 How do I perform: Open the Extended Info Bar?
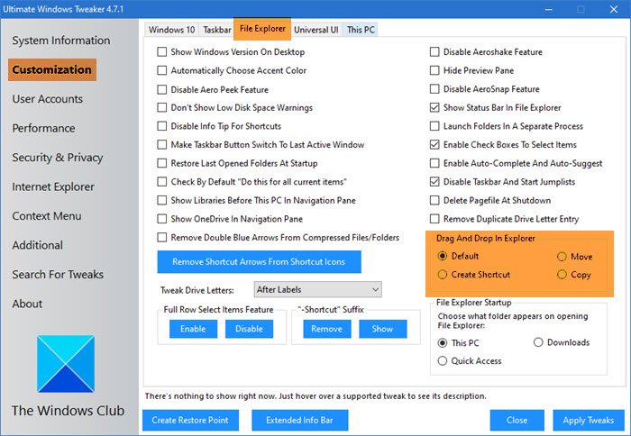point(300,421)
